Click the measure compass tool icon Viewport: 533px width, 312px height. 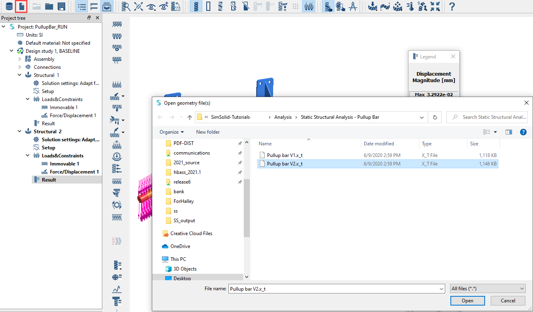[x=353, y=6]
